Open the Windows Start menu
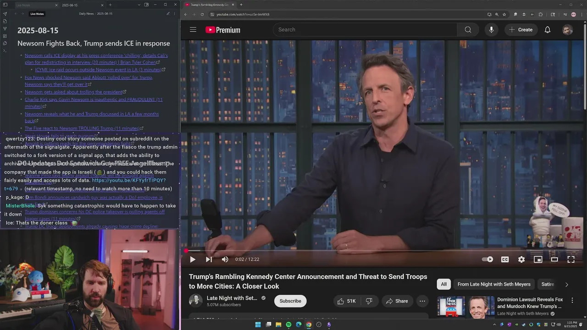 click(258, 324)
